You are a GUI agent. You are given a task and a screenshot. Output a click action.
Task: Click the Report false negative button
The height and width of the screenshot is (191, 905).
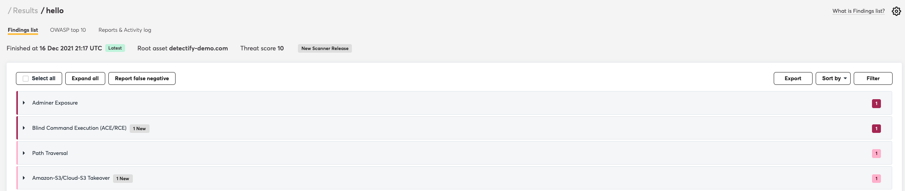[142, 78]
